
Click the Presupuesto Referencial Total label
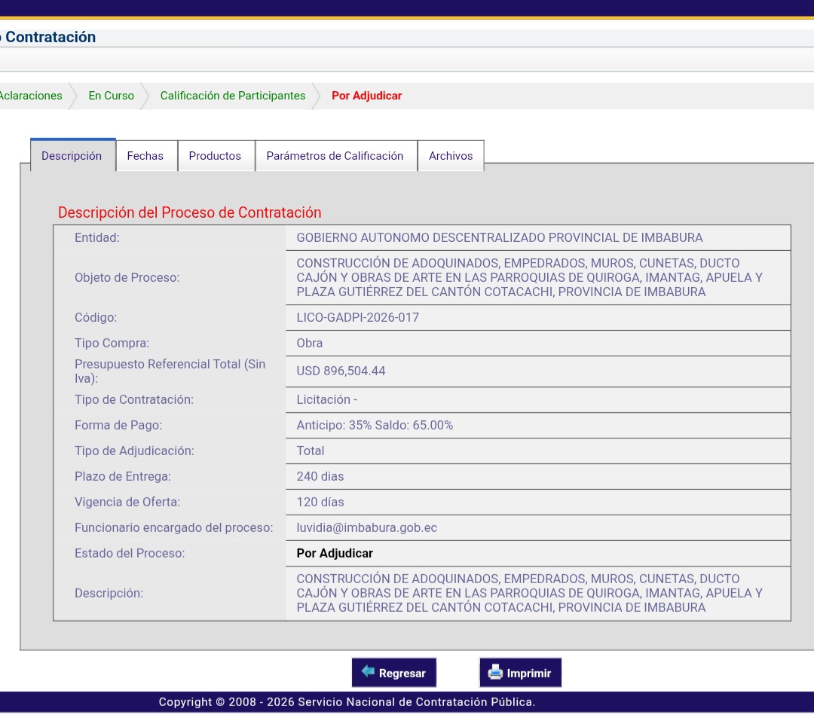[170, 371]
